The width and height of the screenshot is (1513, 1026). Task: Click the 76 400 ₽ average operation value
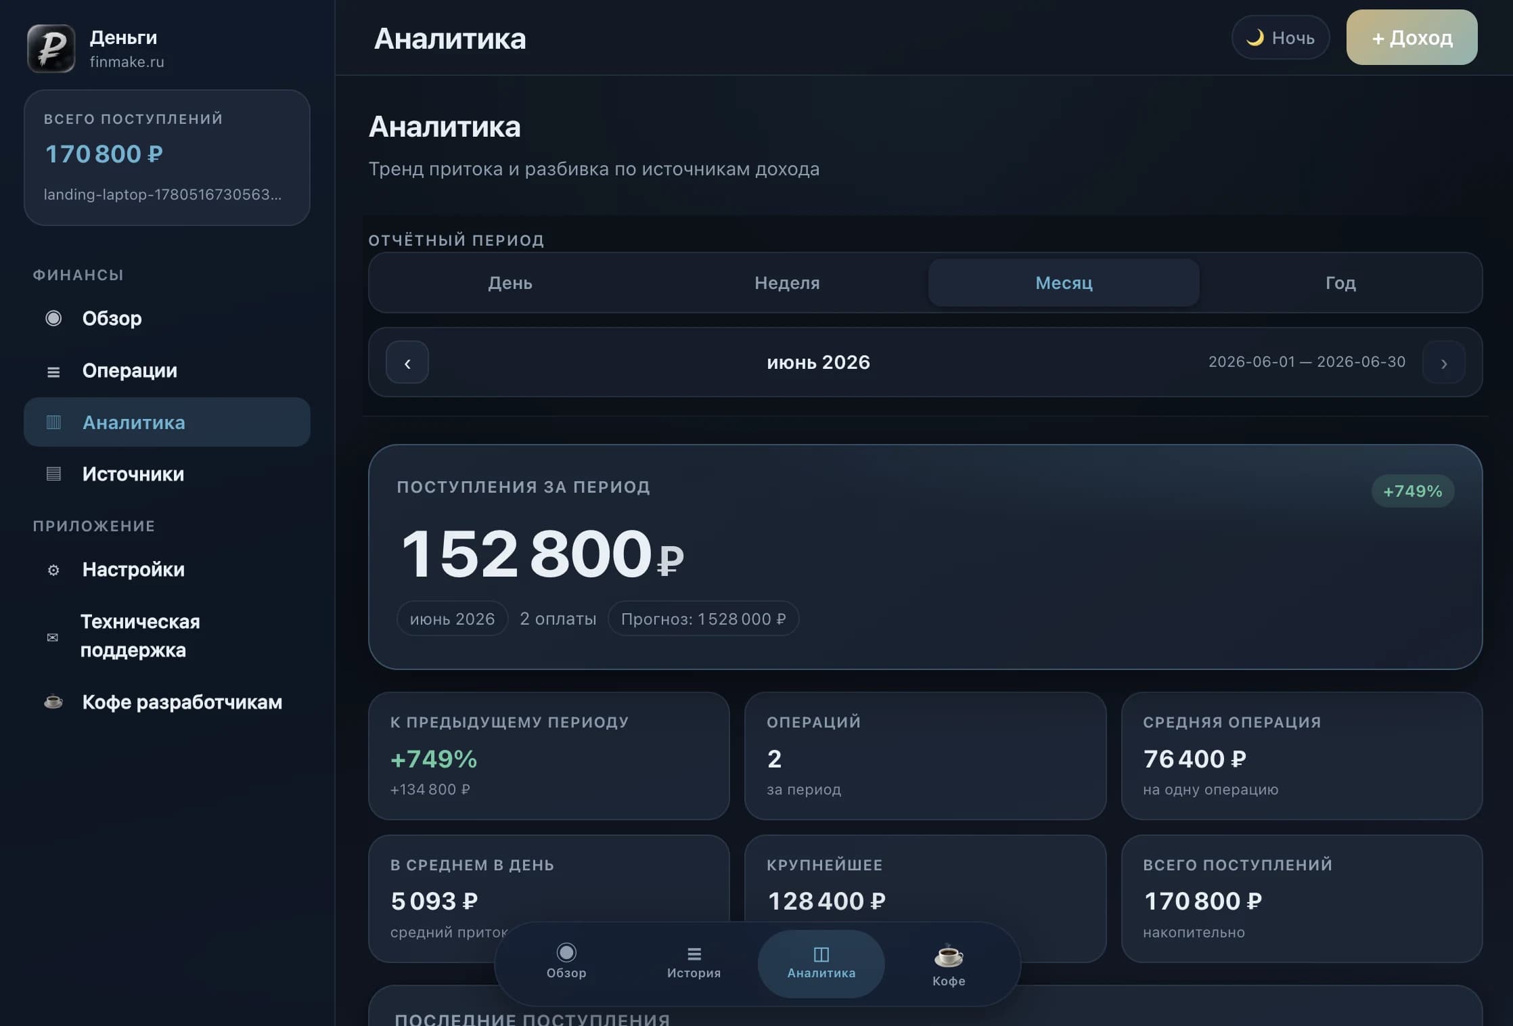click(1194, 759)
